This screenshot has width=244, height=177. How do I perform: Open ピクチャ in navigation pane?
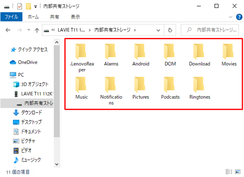pos(24,141)
